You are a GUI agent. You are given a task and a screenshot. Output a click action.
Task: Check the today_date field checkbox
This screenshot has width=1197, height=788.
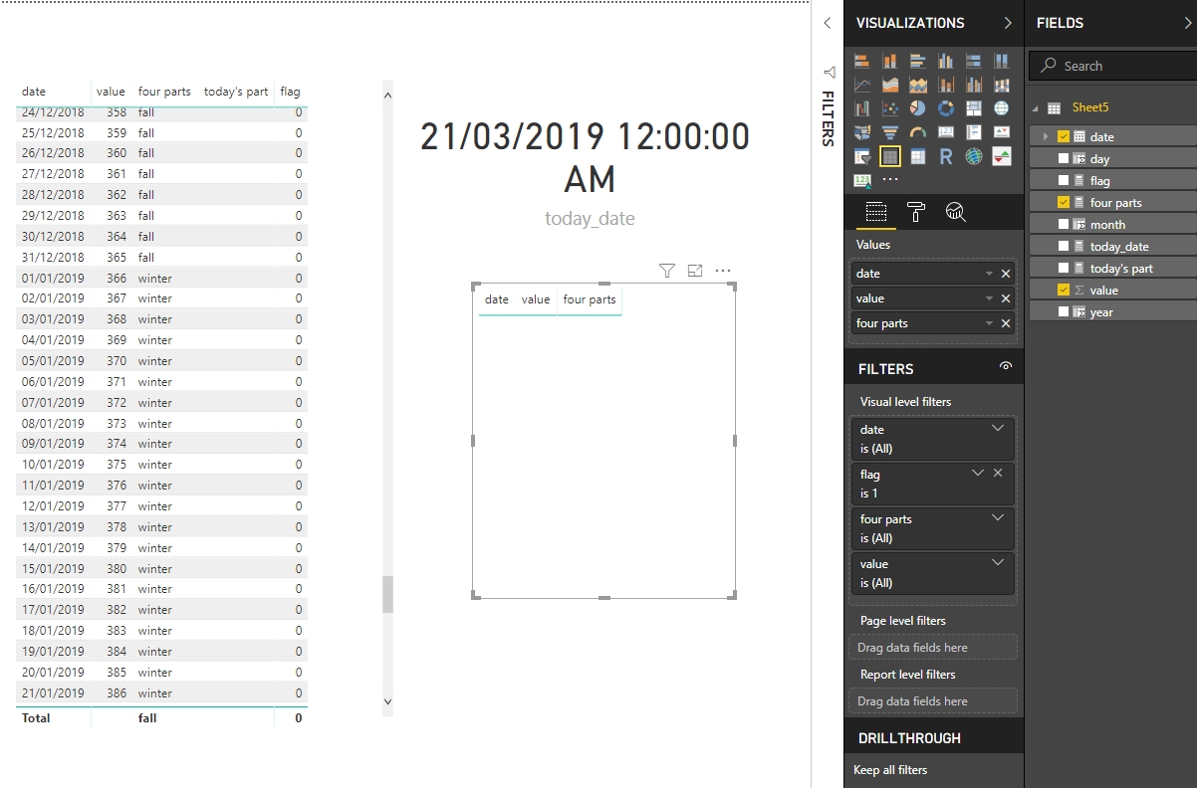coord(1064,247)
